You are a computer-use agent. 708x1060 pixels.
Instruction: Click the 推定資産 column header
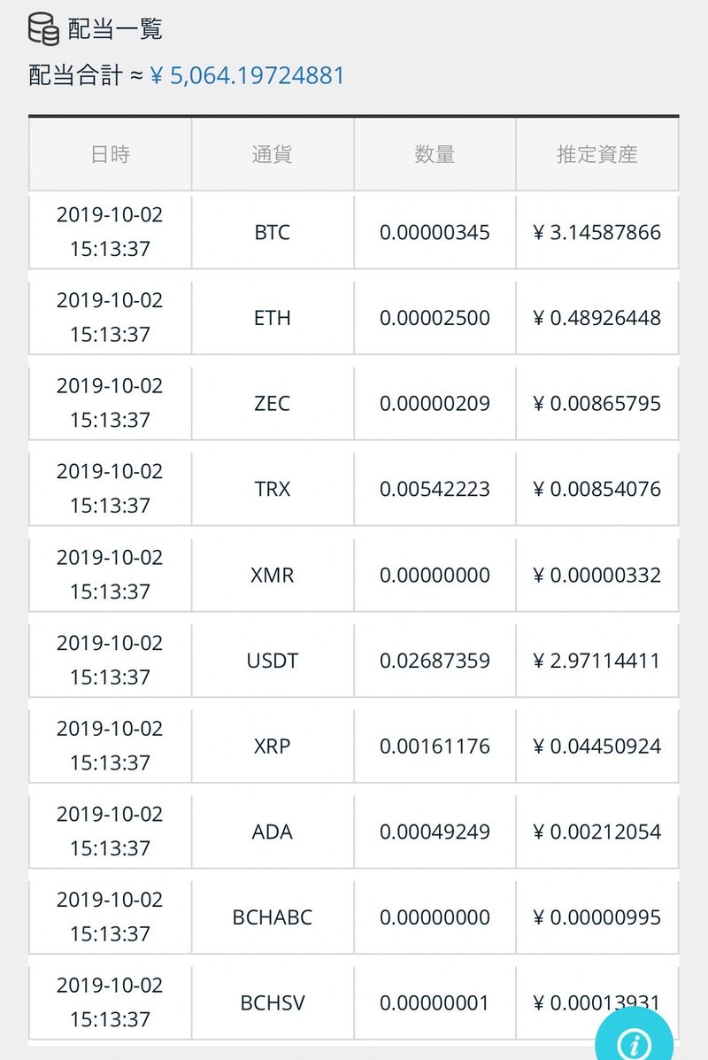pos(597,154)
